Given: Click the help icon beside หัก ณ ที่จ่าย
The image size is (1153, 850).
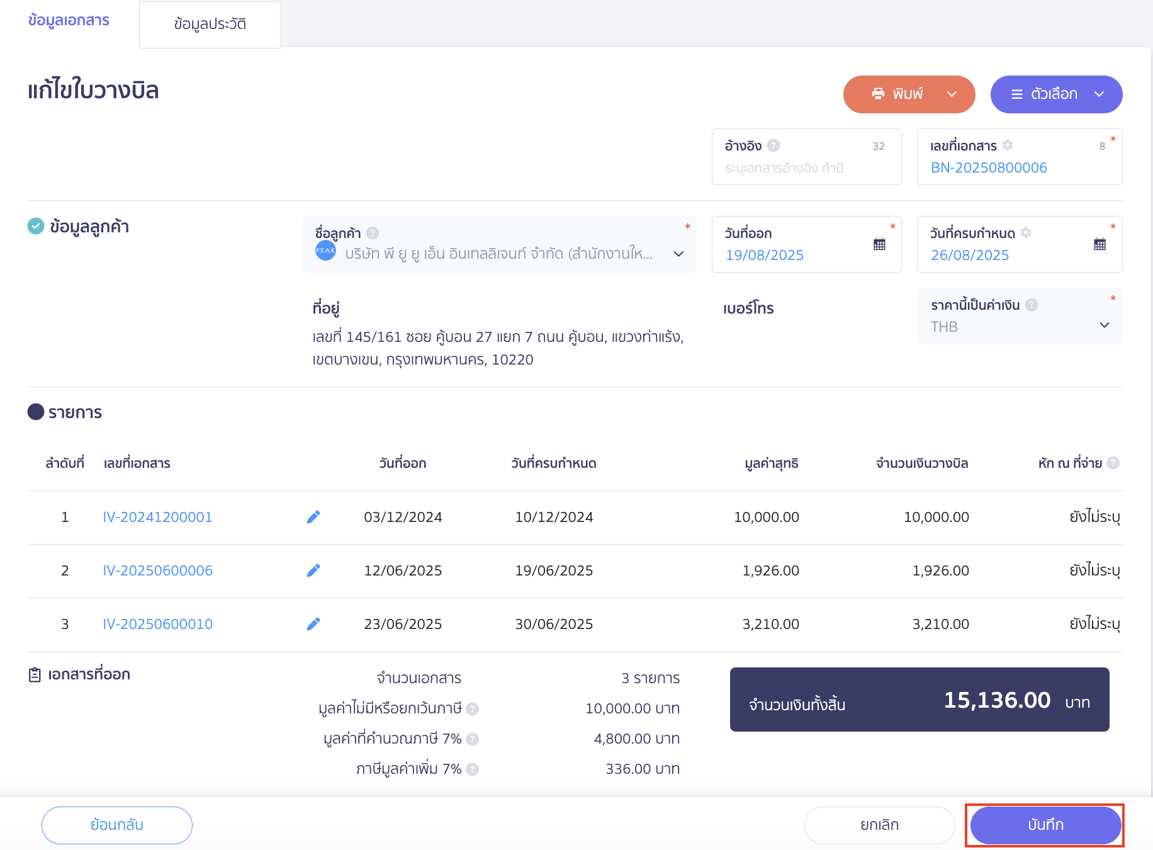Looking at the screenshot, I should tap(1113, 463).
